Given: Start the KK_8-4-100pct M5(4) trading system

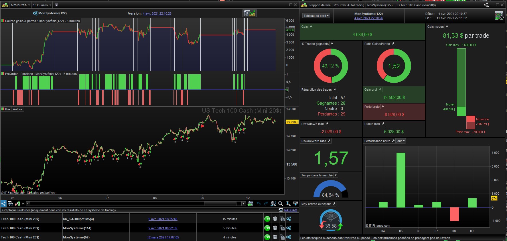Looking at the screenshot, I should click(267, 219).
